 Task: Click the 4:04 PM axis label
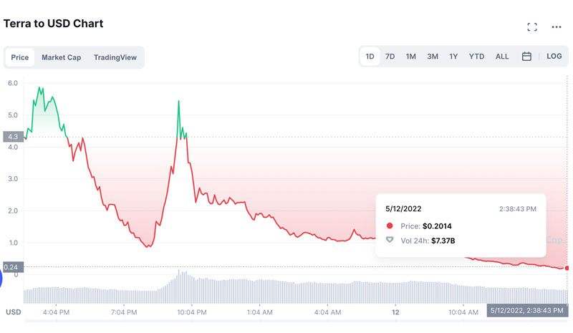point(56,312)
